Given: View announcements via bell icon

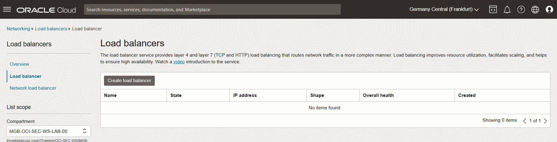Looking at the screenshot, I should click(x=507, y=10).
